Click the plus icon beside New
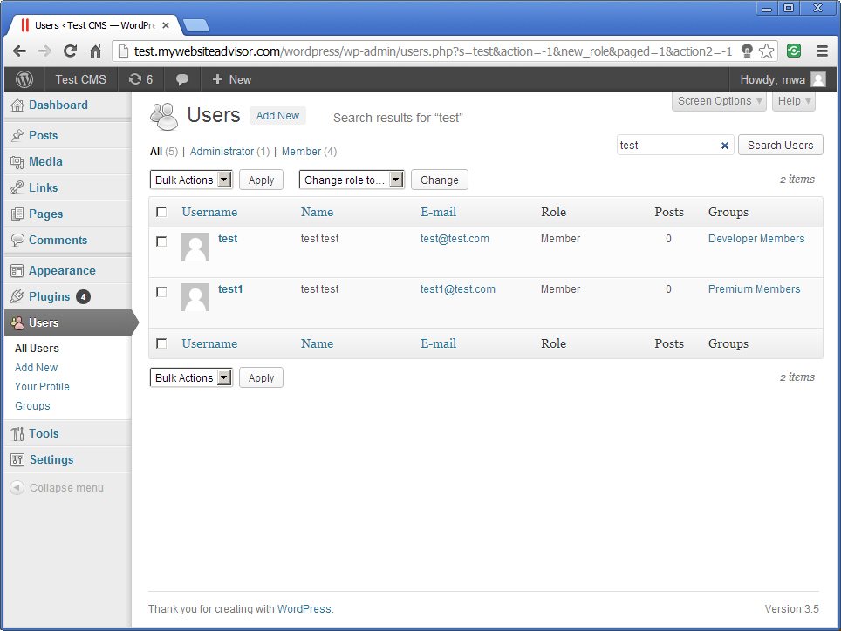841x631 pixels. point(217,79)
